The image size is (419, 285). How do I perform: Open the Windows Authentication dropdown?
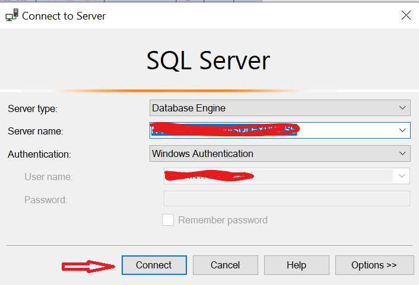pyautogui.click(x=280, y=153)
